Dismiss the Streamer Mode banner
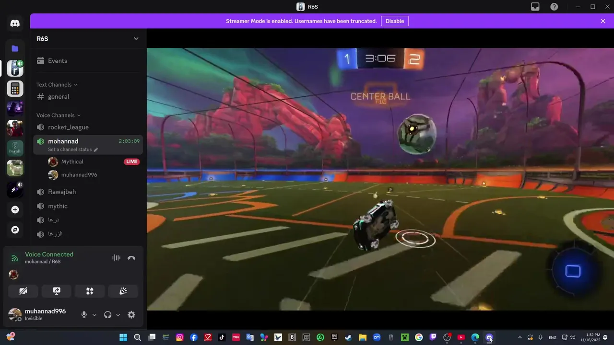The width and height of the screenshot is (614, 345). pos(603,21)
